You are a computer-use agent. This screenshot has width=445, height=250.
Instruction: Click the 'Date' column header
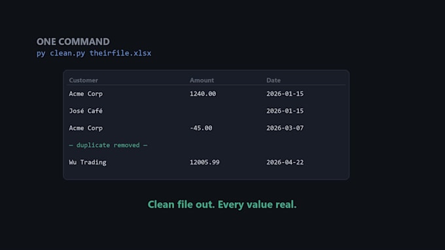click(x=274, y=80)
